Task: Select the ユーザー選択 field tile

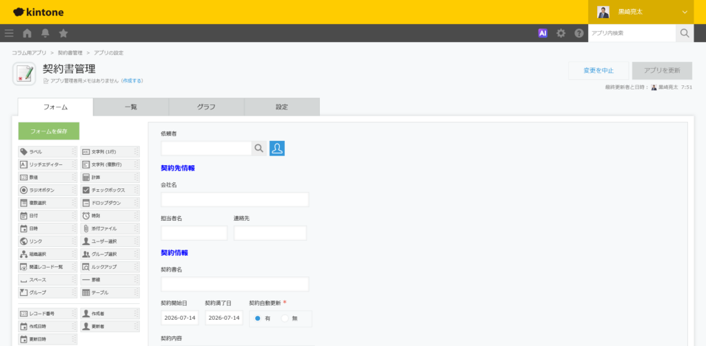Action: [x=110, y=241]
